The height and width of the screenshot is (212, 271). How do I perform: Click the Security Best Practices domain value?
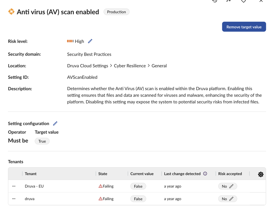pos(89,54)
